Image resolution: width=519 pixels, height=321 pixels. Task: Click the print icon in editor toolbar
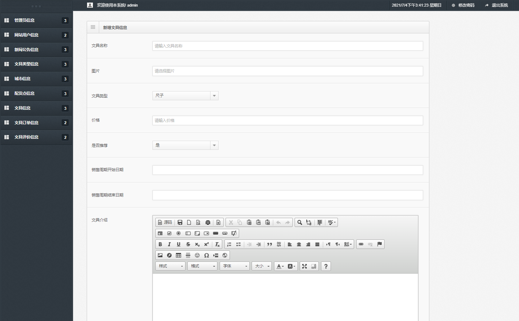coord(208,222)
